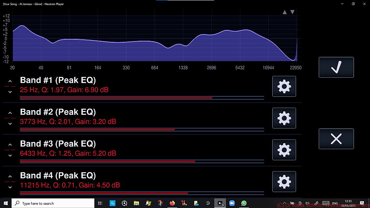Image resolution: width=370 pixels, height=208 pixels.
Task: Launch Firefox from the taskbar
Action: coord(172,203)
